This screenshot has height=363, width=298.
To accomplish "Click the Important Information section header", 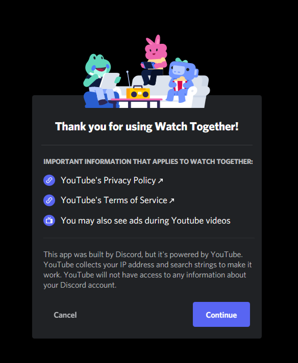I will [x=148, y=161].
